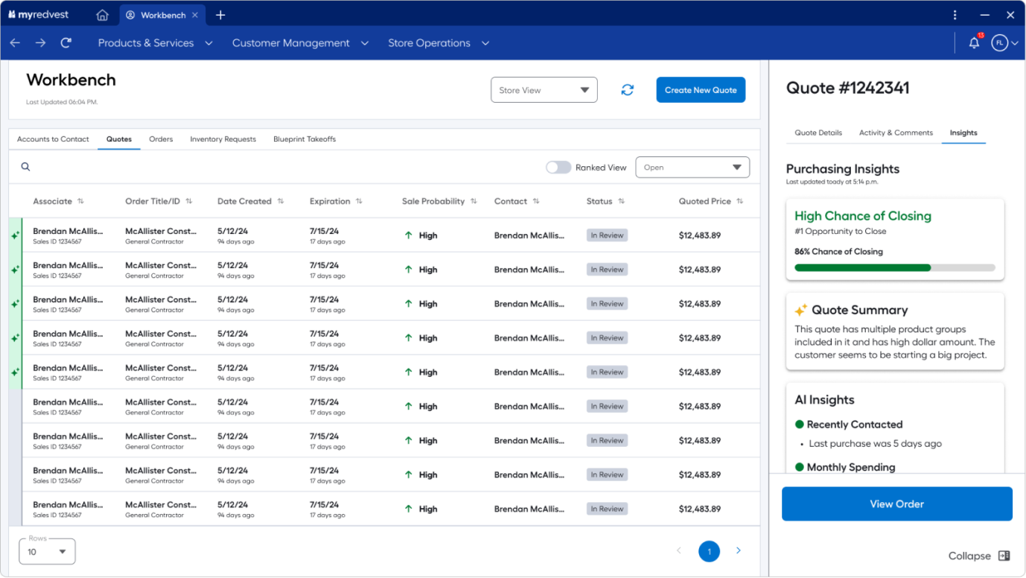Click the View Order button

point(896,504)
